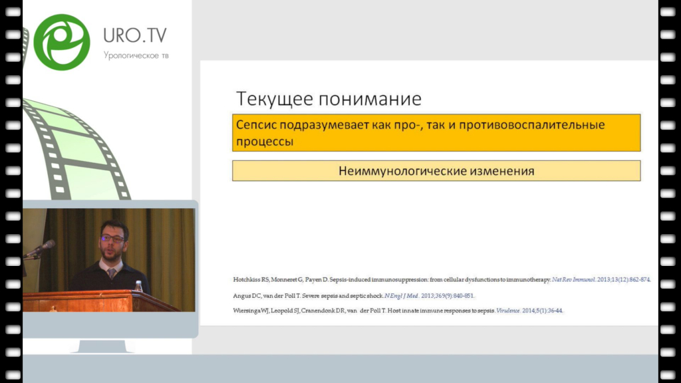The width and height of the screenshot is (681, 383).
Task: Click the right film strip border
Action: [669, 191]
